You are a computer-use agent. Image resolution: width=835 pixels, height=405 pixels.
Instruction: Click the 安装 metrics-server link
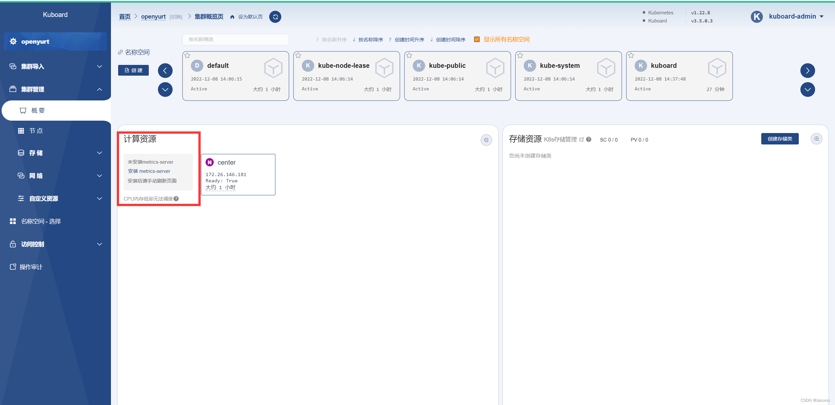click(149, 171)
